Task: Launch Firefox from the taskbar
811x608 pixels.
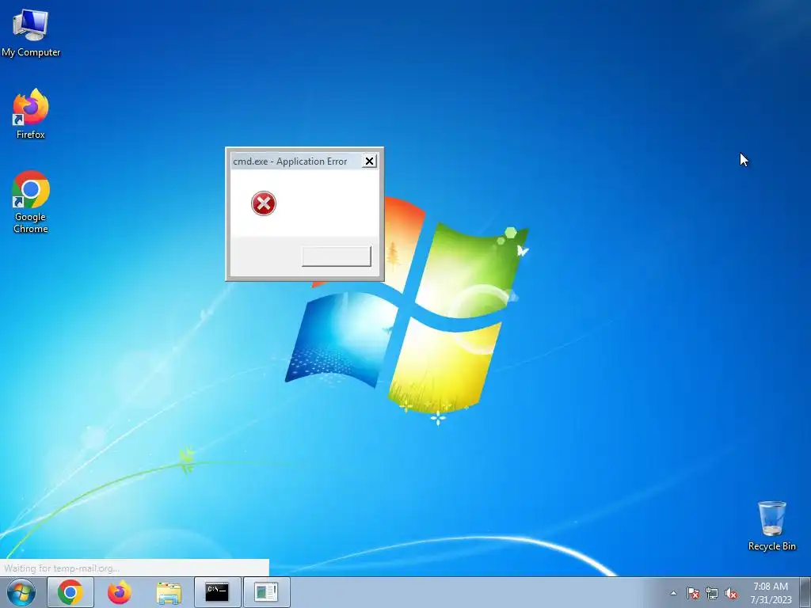Action: [120, 592]
